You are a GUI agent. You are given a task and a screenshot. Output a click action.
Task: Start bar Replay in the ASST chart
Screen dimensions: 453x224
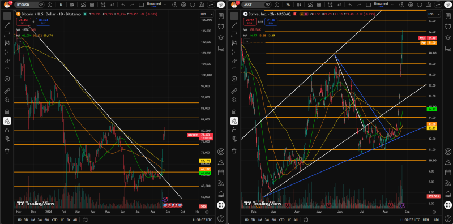pyautogui.click(x=339, y=5)
